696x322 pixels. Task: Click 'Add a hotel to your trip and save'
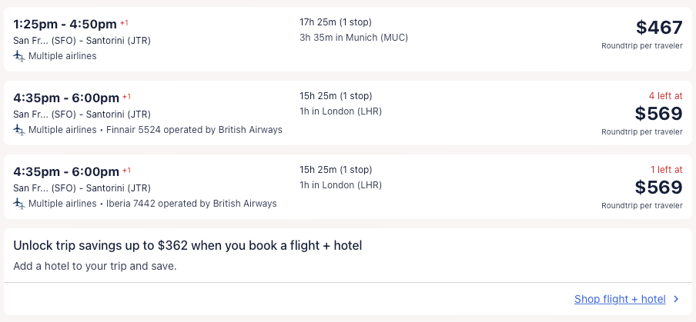coord(95,267)
